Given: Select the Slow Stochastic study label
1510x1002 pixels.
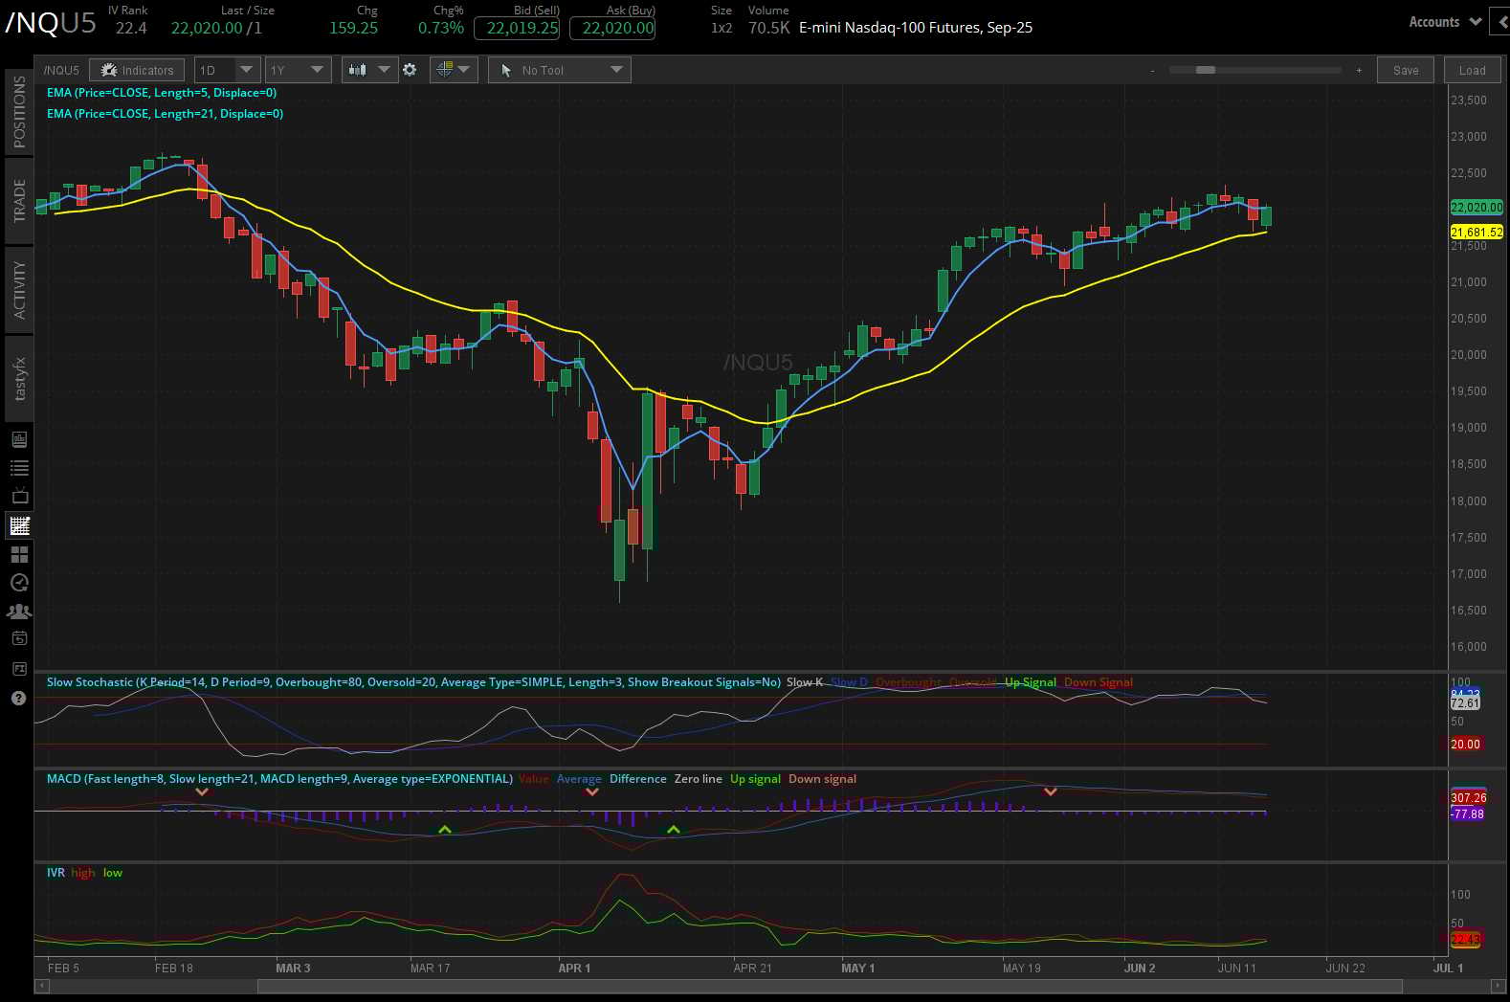Looking at the screenshot, I should (x=413, y=682).
